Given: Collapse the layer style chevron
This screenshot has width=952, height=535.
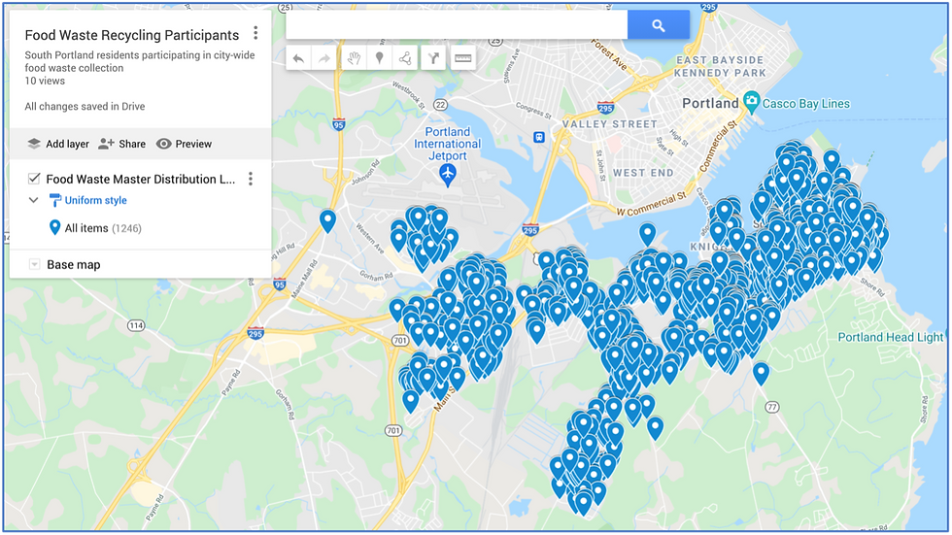Looking at the screenshot, I should tap(34, 200).
